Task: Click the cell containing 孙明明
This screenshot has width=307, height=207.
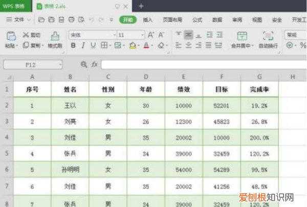Action: click(x=70, y=170)
